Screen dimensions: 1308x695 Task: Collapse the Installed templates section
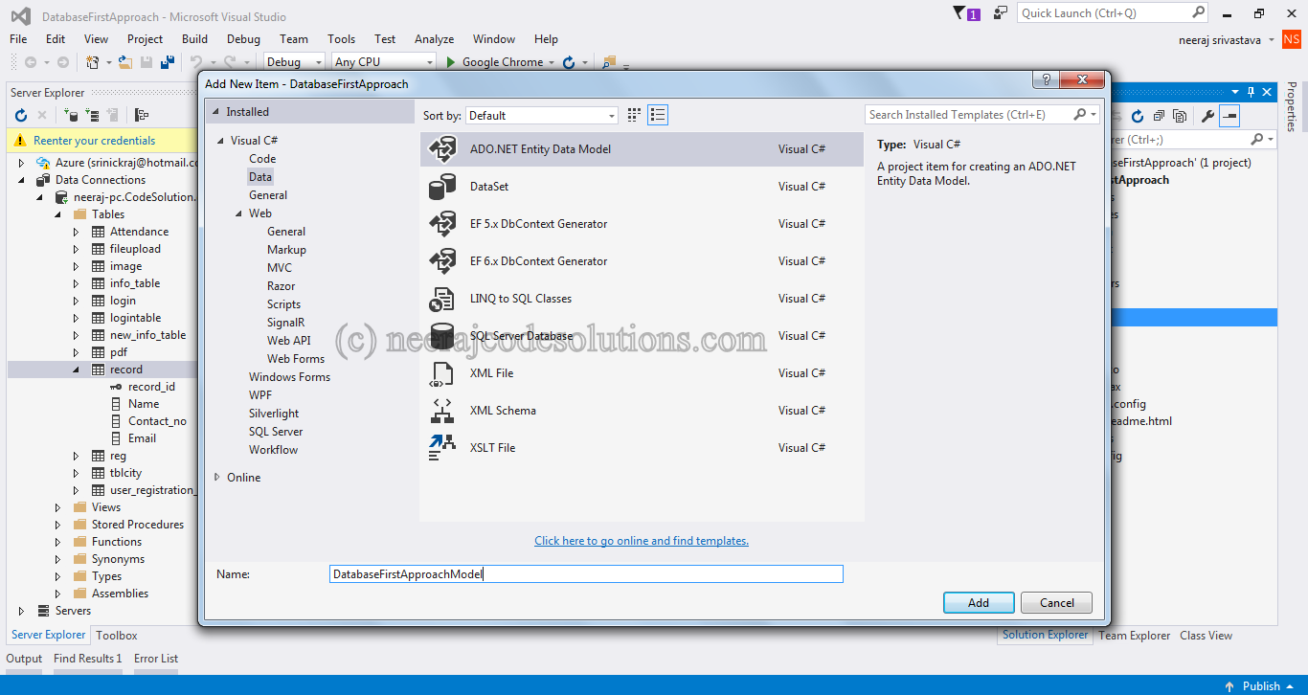(215, 112)
